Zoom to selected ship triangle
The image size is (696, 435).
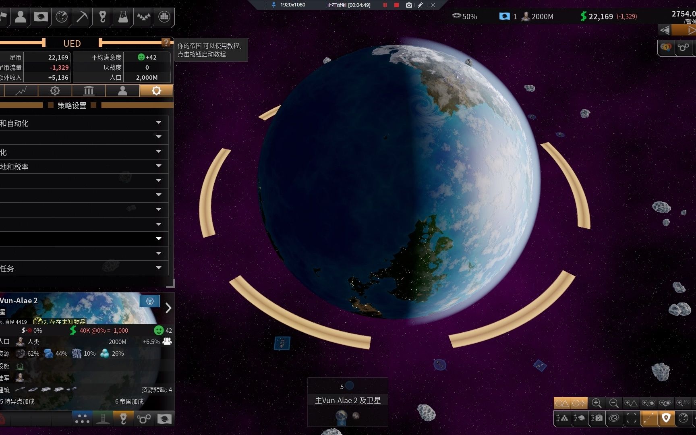[631, 403]
